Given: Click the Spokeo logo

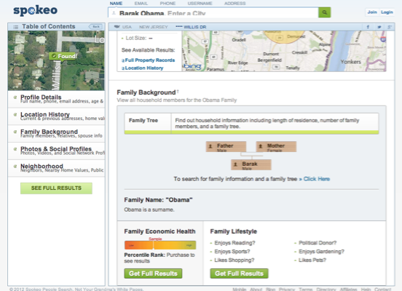Looking at the screenshot, I should pos(35,10).
